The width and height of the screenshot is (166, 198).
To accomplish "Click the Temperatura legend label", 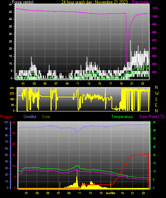I will 122,117.
